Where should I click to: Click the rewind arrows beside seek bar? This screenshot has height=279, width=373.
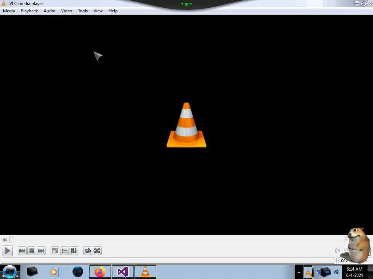point(4,240)
